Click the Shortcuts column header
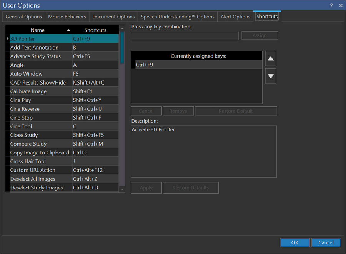346x254 pixels. pos(95,30)
